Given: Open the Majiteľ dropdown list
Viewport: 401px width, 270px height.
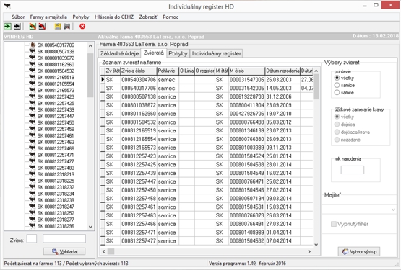Looking at the screenshot, I should click(393, 210).
